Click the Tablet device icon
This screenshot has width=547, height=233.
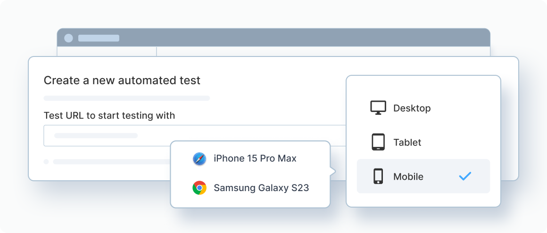click(x=378, y=142)
